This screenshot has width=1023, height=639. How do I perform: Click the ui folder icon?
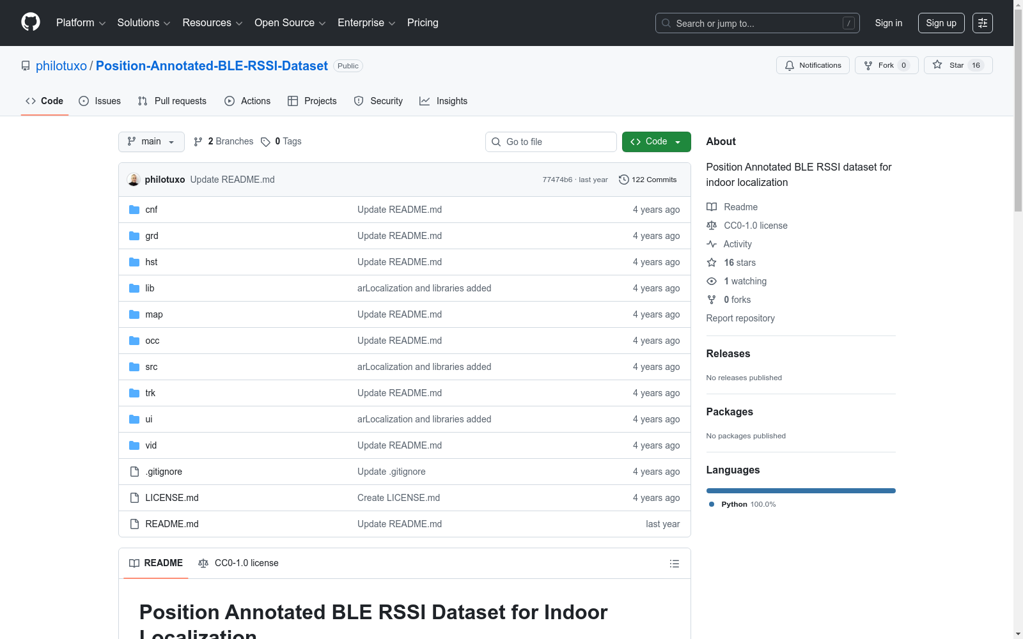point(134,419)
